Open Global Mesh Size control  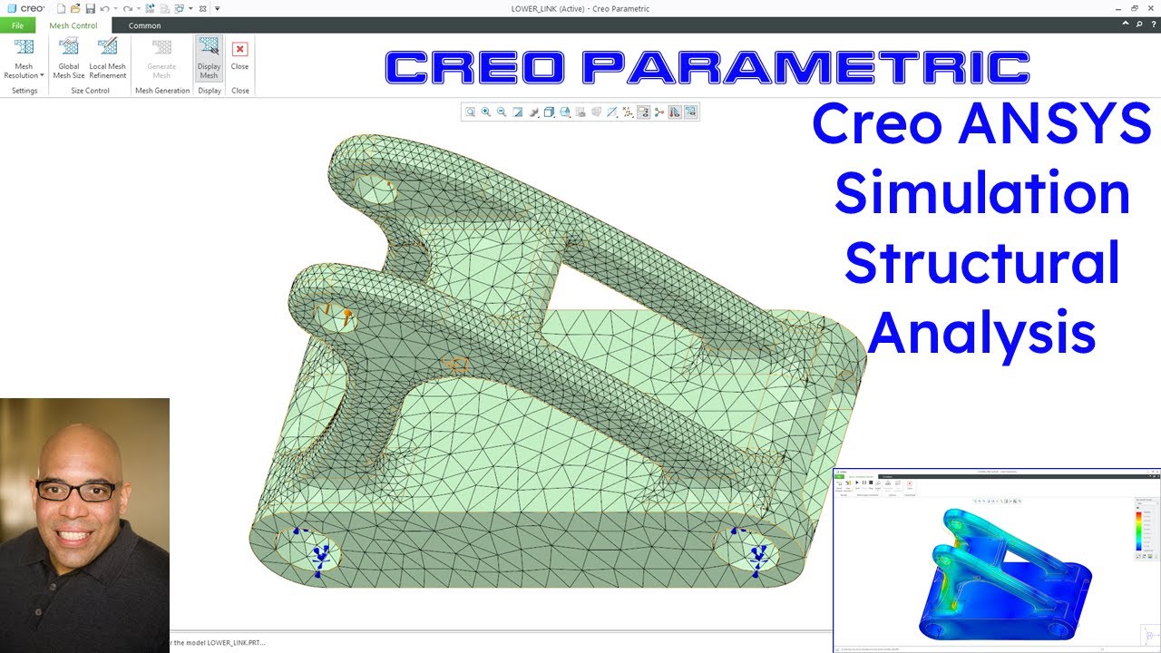pyautogui.click(x=69, y=58)
